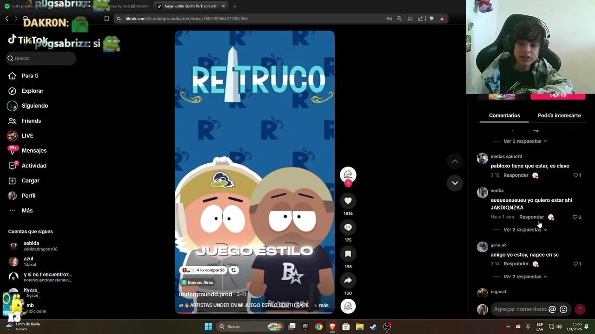Expand video description with 'más'
The width and height of the screenshot is (595, 334).
(324, 305)
